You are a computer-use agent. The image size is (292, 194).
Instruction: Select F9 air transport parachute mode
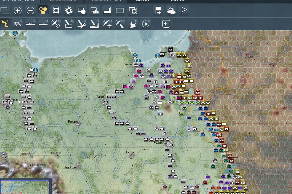pyautogui.click(x=107, y=24)
